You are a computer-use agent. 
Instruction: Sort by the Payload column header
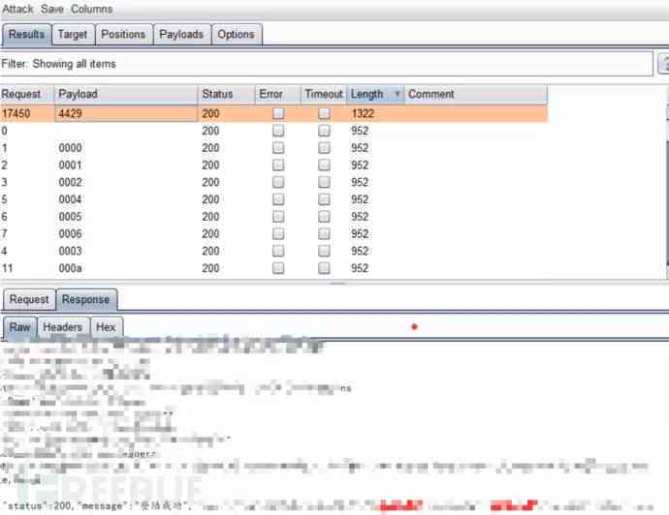click(x=126, y=94)
